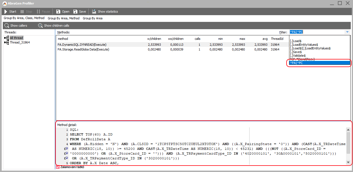The height and width of the screenshot is (172, 353).
Task: Sort by w/children column header
Action: pyautogui.click(x=154, y=39)
